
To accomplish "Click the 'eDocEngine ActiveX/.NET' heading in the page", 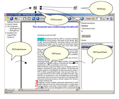I will tap(47, 35).
